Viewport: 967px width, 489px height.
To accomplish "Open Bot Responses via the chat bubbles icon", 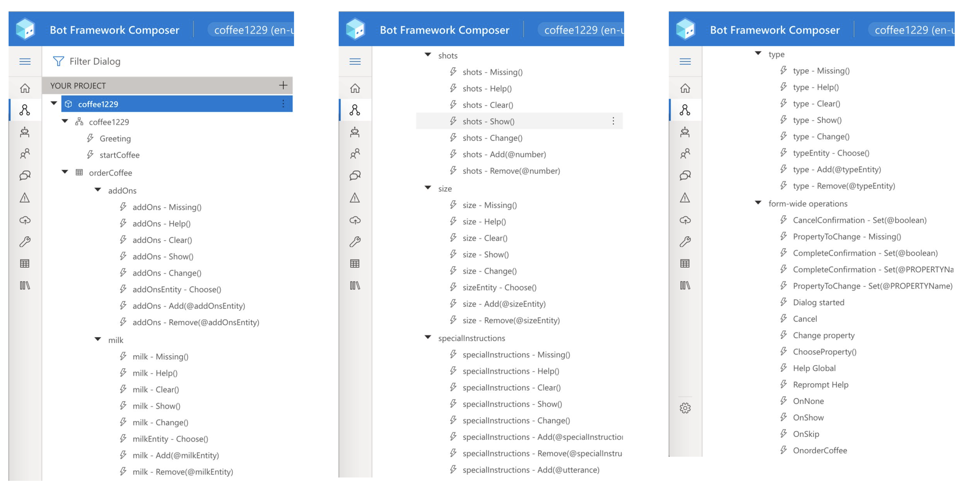I will click(x=25, y=175).
